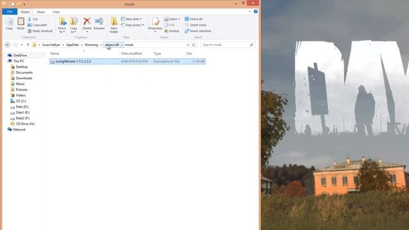The height and width of the screenshot is (230, 409).
Task: Open the Easy access dropdown
Action: coord(132,25)
